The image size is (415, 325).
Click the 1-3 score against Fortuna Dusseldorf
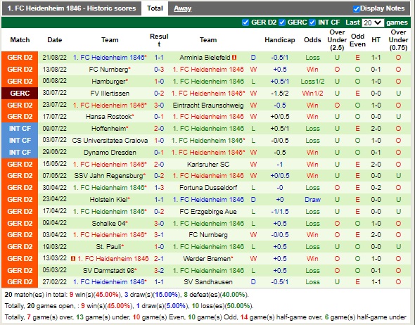159,188
